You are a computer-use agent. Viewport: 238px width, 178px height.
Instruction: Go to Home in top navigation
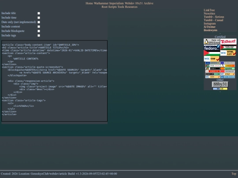coord(89,4)
